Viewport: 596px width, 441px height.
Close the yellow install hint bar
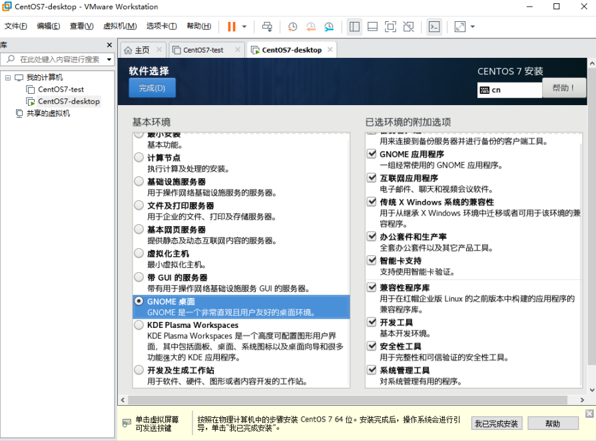[589, 413]
